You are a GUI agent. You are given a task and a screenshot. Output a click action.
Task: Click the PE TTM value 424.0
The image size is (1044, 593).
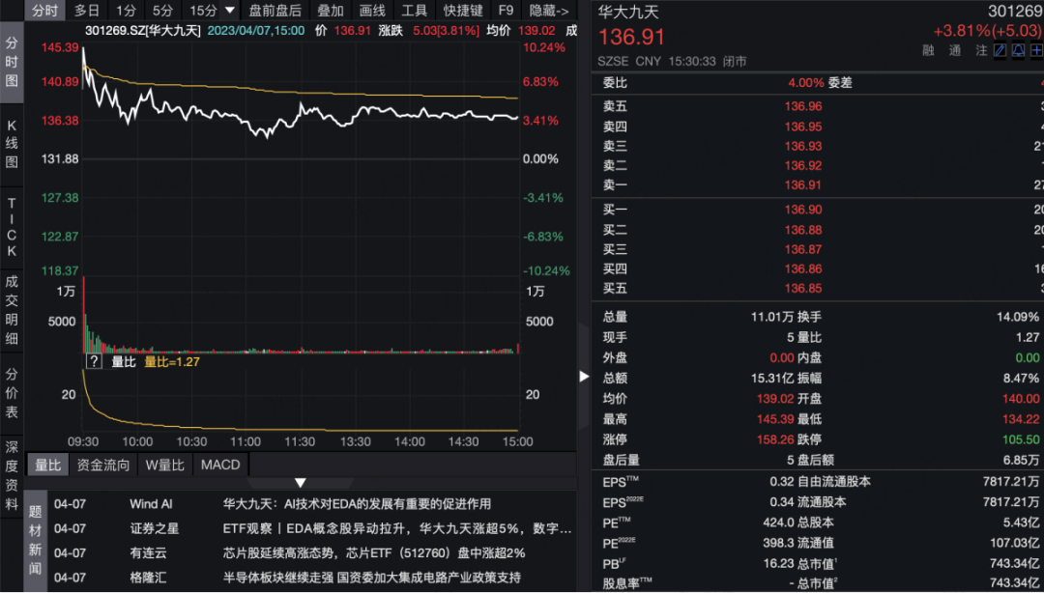click(x=778, y=522)
